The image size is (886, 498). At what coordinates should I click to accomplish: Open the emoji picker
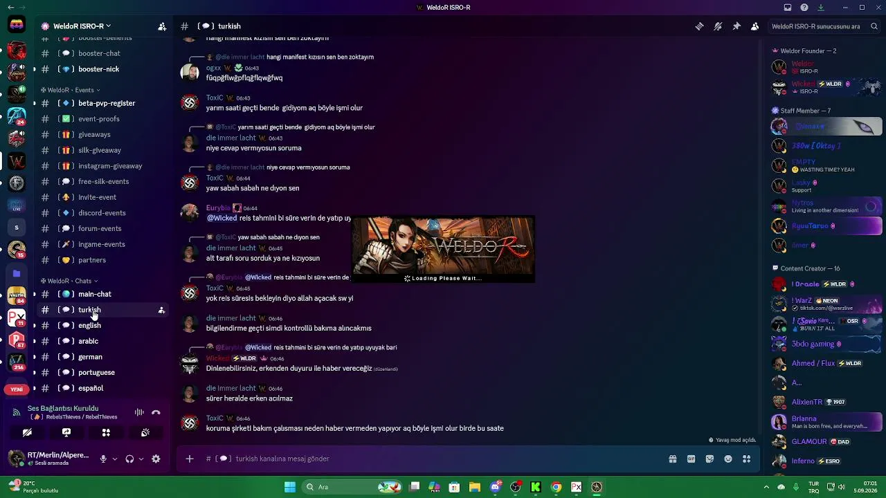click(x=728, y=459)
